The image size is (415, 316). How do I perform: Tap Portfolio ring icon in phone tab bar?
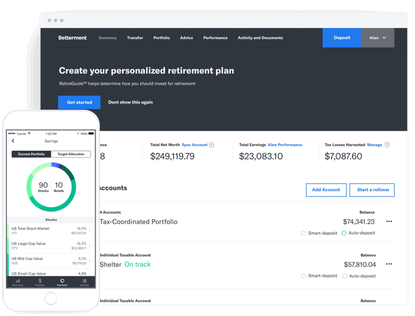[62, 282]
